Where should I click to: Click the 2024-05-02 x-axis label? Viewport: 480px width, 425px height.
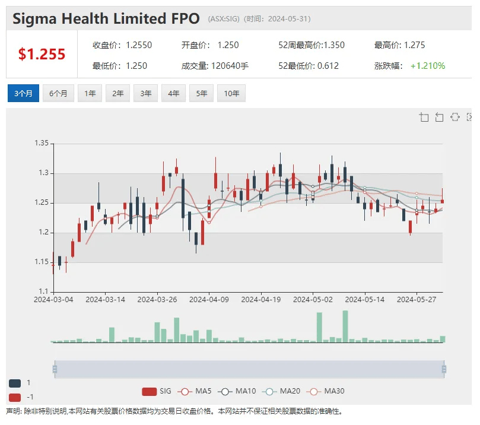coord(313,300)
